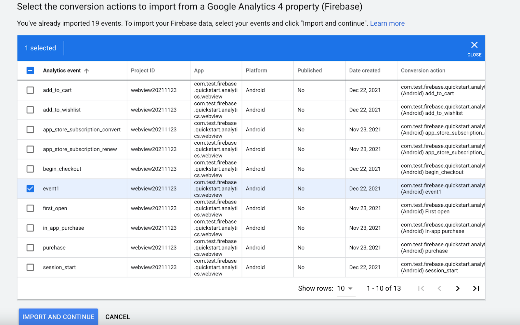Select the in_app_purchase event checkbox
The image size is (520, 325).
[x=30, y=228]
